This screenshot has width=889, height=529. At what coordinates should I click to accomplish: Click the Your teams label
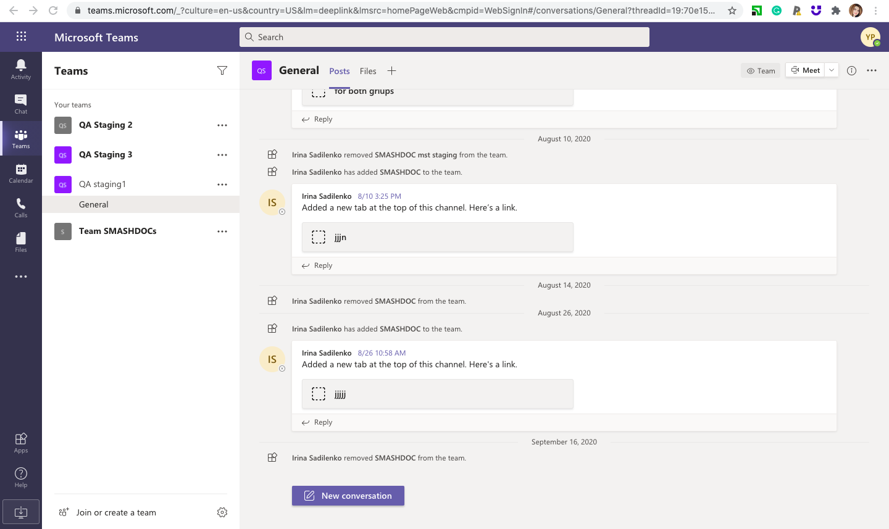click(73, 105)
